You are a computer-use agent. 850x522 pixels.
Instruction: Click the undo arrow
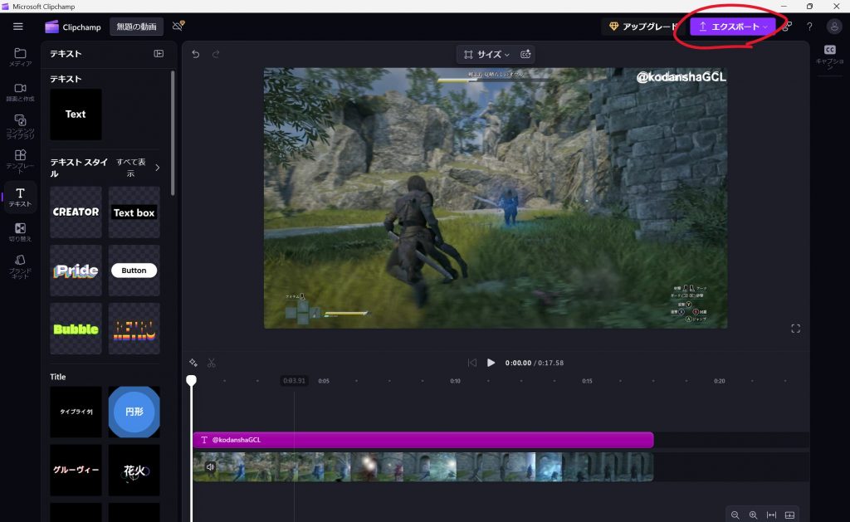196,54
